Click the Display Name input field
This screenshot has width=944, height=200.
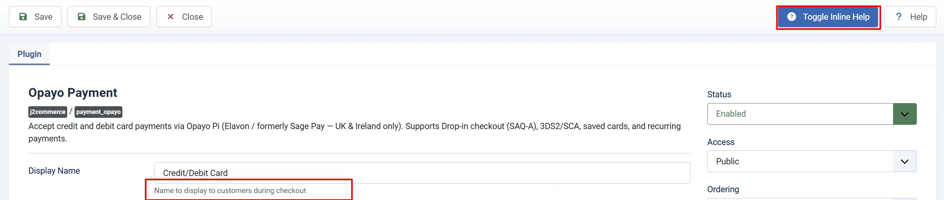point(422,173)
